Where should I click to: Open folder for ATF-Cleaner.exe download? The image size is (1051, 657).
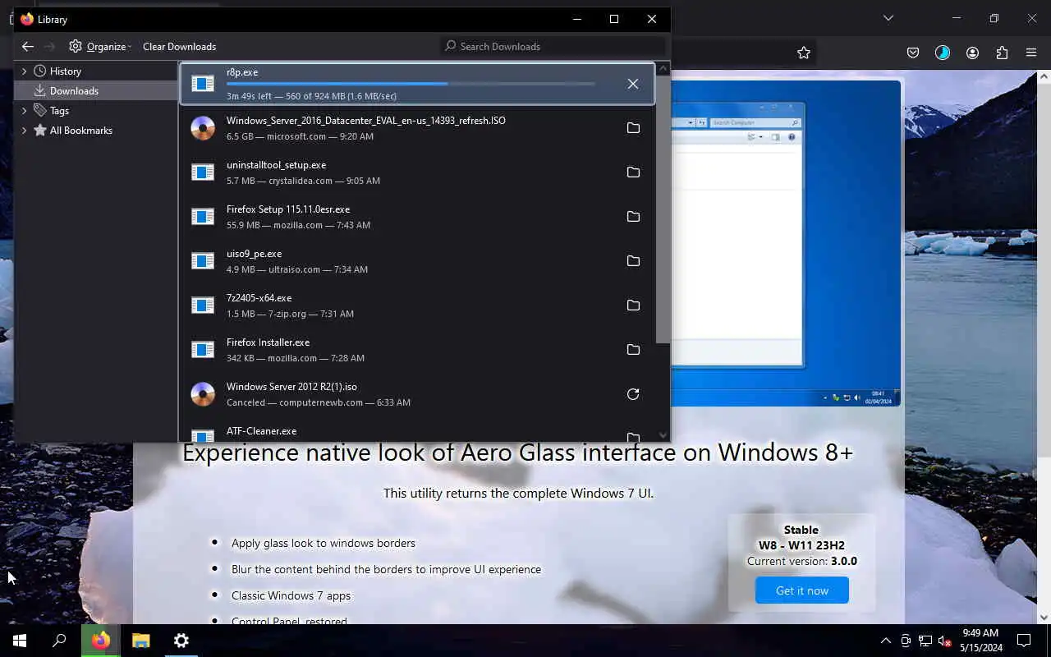click(633, 437)
